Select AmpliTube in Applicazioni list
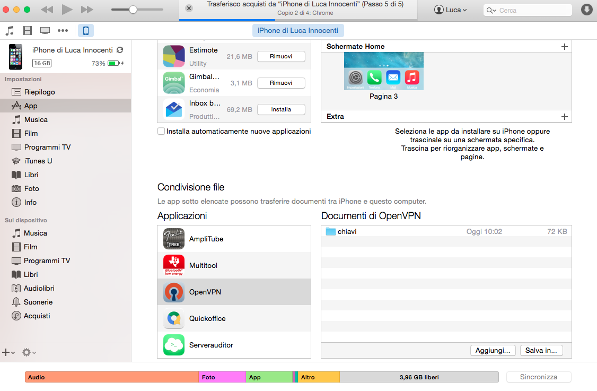The image size is (597, 391). tap(234, 239)
